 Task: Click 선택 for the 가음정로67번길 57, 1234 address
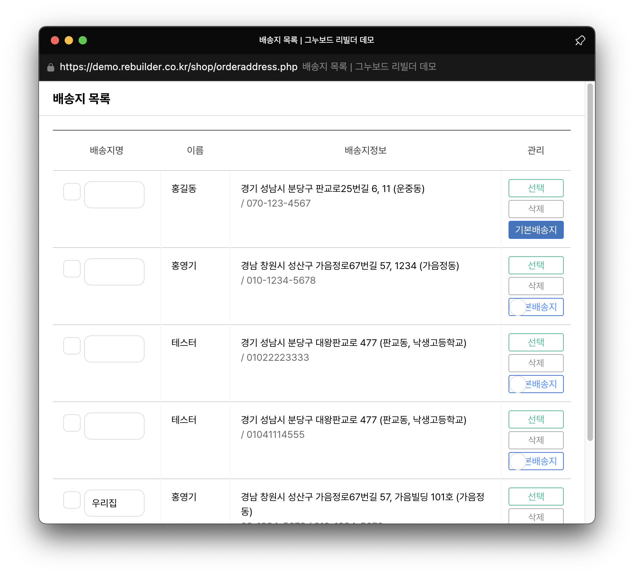(x=536, y=265)
